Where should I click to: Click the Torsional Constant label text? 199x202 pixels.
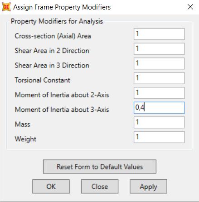43,80
